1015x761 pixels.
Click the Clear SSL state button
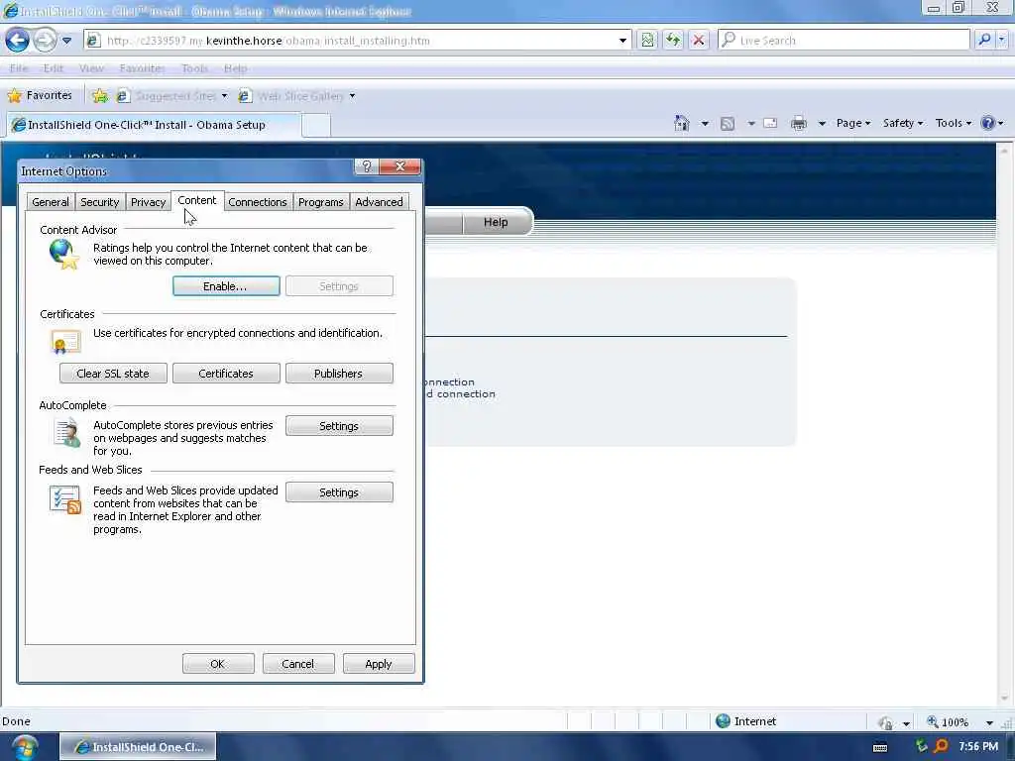pyautogui.click(x=113, y=374)
